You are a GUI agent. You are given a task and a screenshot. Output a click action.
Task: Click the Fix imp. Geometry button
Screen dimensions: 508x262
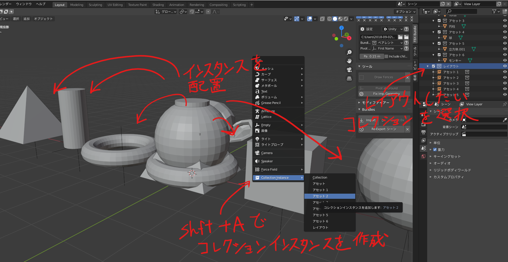click(386, 94)
